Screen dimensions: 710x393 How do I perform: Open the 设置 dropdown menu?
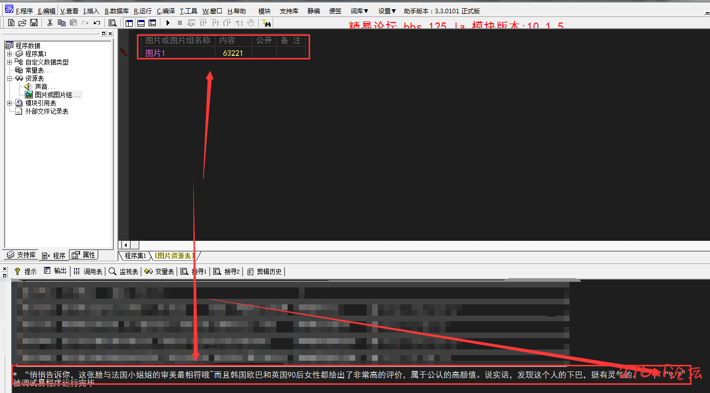pyautogui.click(x=387, y=11)
